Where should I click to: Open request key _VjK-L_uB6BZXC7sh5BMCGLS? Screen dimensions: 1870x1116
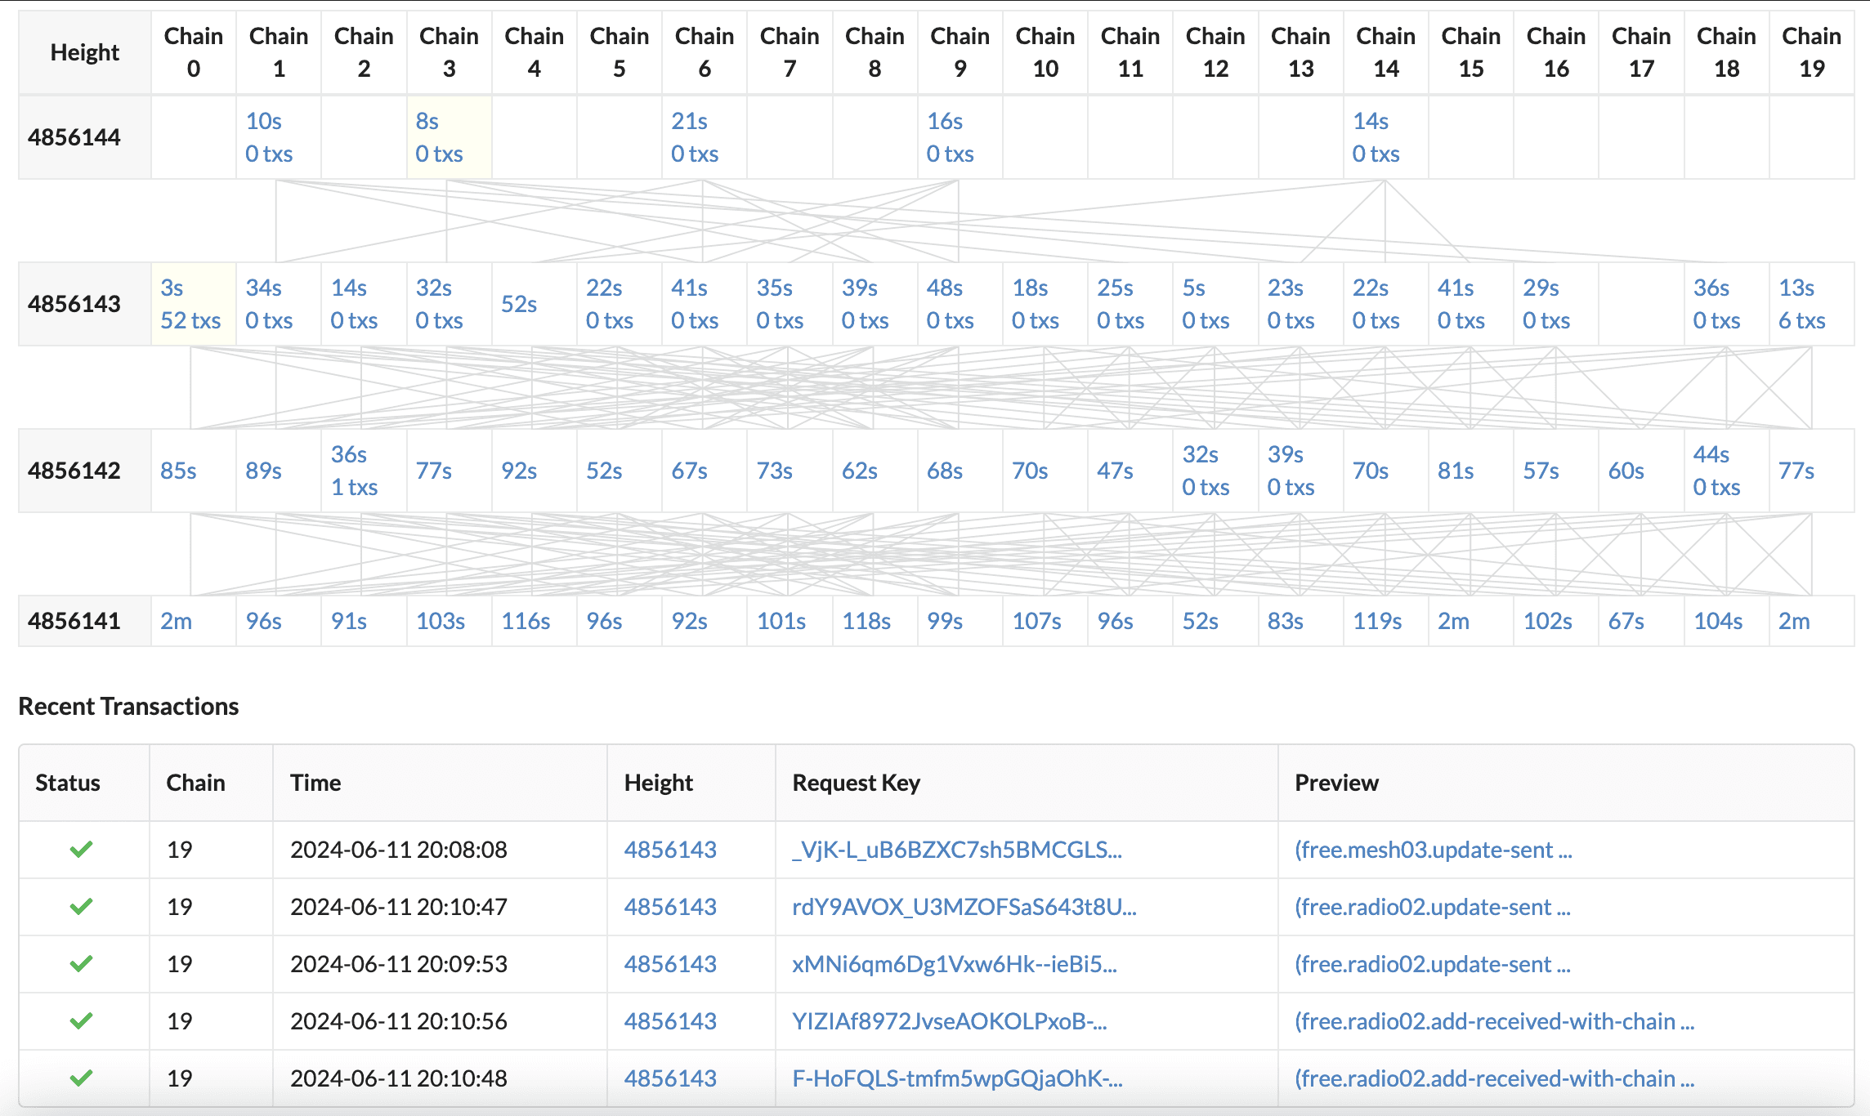point(956,850)
